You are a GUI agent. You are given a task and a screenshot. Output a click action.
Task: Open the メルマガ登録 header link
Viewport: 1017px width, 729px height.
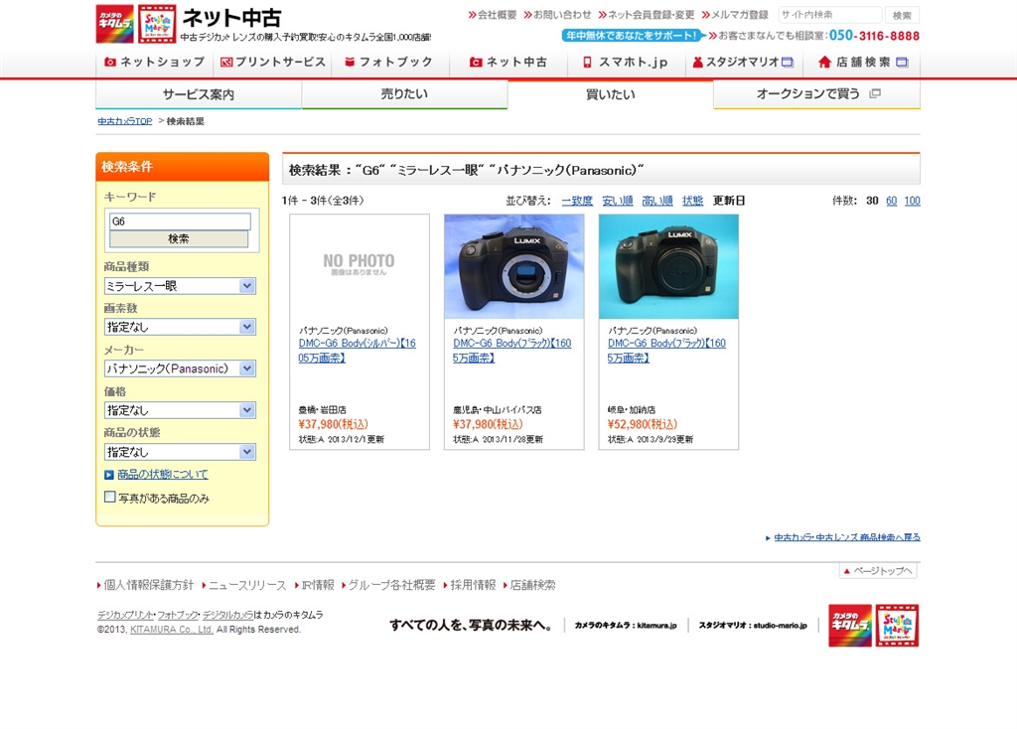(x=735, y=15)
